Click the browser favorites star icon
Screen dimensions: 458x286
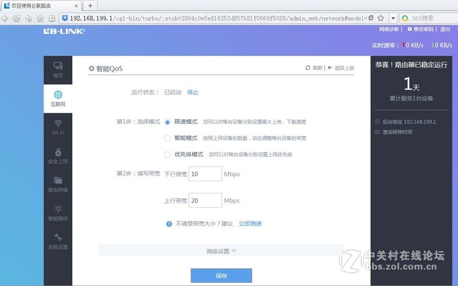pos(40,18)
